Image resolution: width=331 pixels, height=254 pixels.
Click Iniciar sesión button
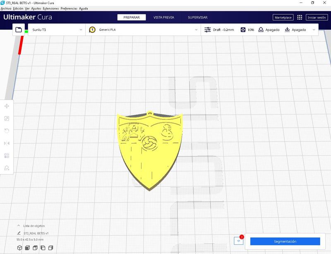coord(317,17)
